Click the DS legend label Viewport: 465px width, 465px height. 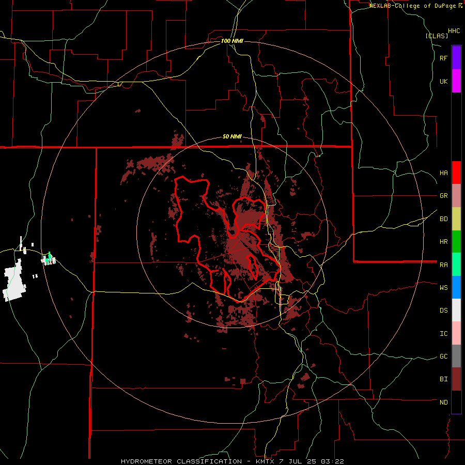pyautogui.click(x=443, y=311)
